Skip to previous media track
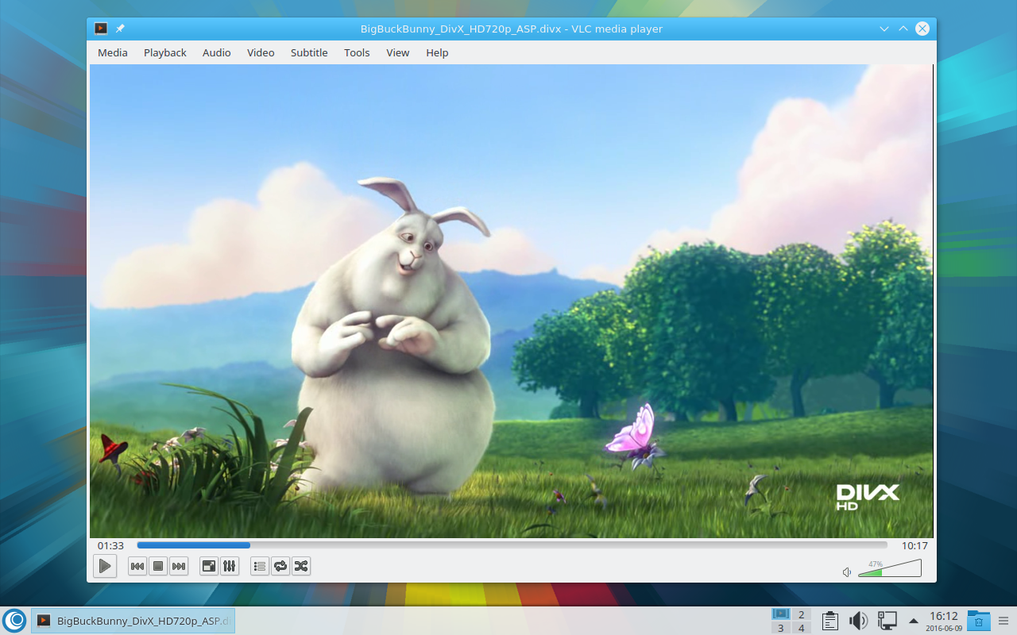The width and height of the screenshot is (1017, 635). click(x=137, y=566)
